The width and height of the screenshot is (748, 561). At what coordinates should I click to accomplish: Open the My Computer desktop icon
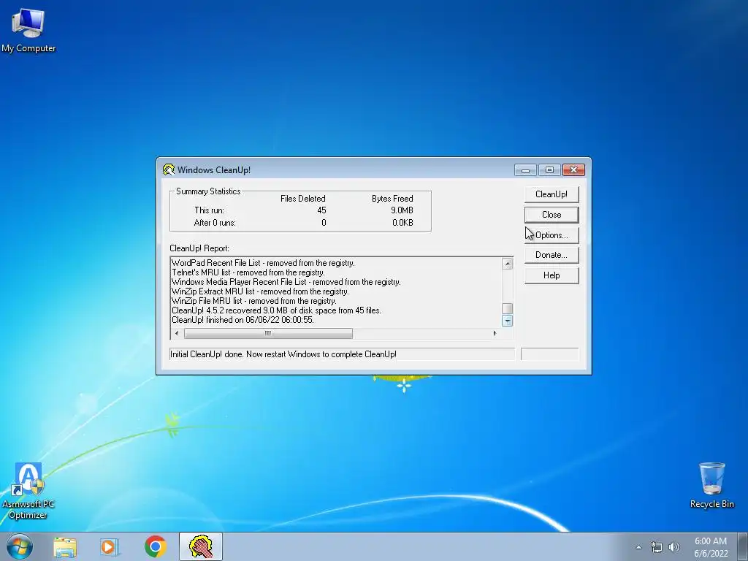(28, 30)
